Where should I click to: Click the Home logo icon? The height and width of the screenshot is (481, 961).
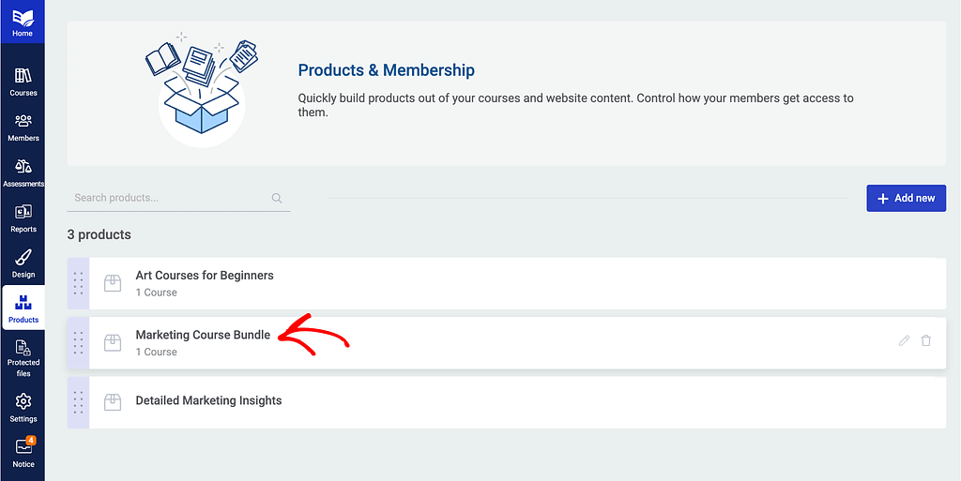[x=23, y=22]
